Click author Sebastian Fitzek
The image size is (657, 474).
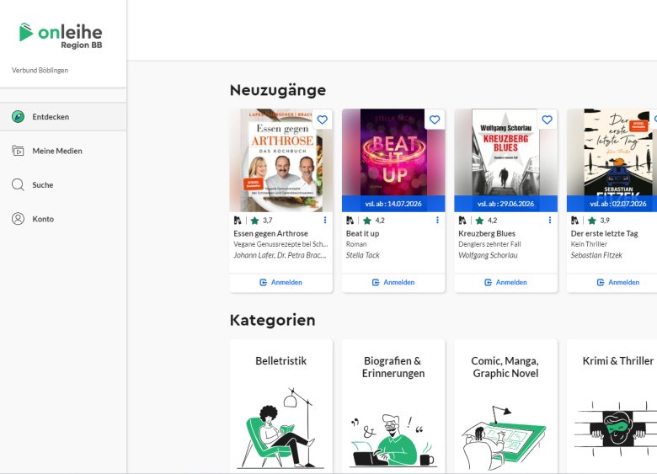tap(596, 255)
